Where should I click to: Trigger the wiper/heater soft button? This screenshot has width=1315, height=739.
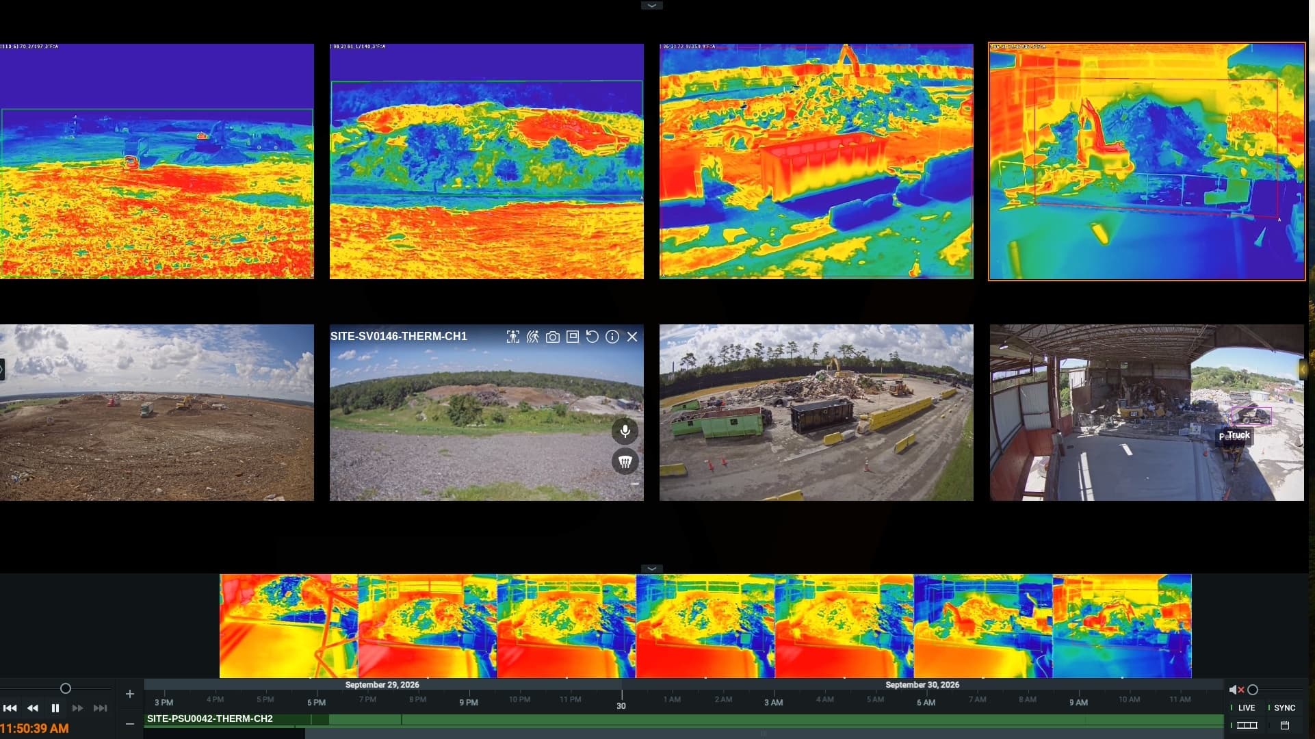point(625,461)
